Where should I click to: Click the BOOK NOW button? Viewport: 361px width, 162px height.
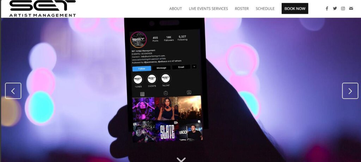[x=295, y=8]
